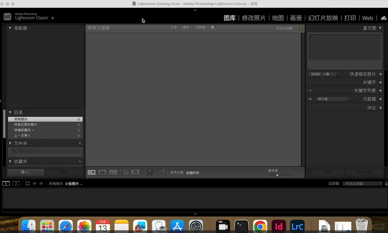The width and height of the screenshot is (388, 233).
Task: Click the eye toggle next to 默认值 preset
Action: tap(310, 99)
